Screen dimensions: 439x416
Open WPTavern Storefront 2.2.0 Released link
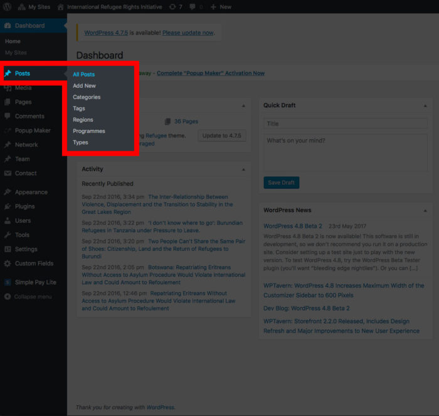pos(341,326)
